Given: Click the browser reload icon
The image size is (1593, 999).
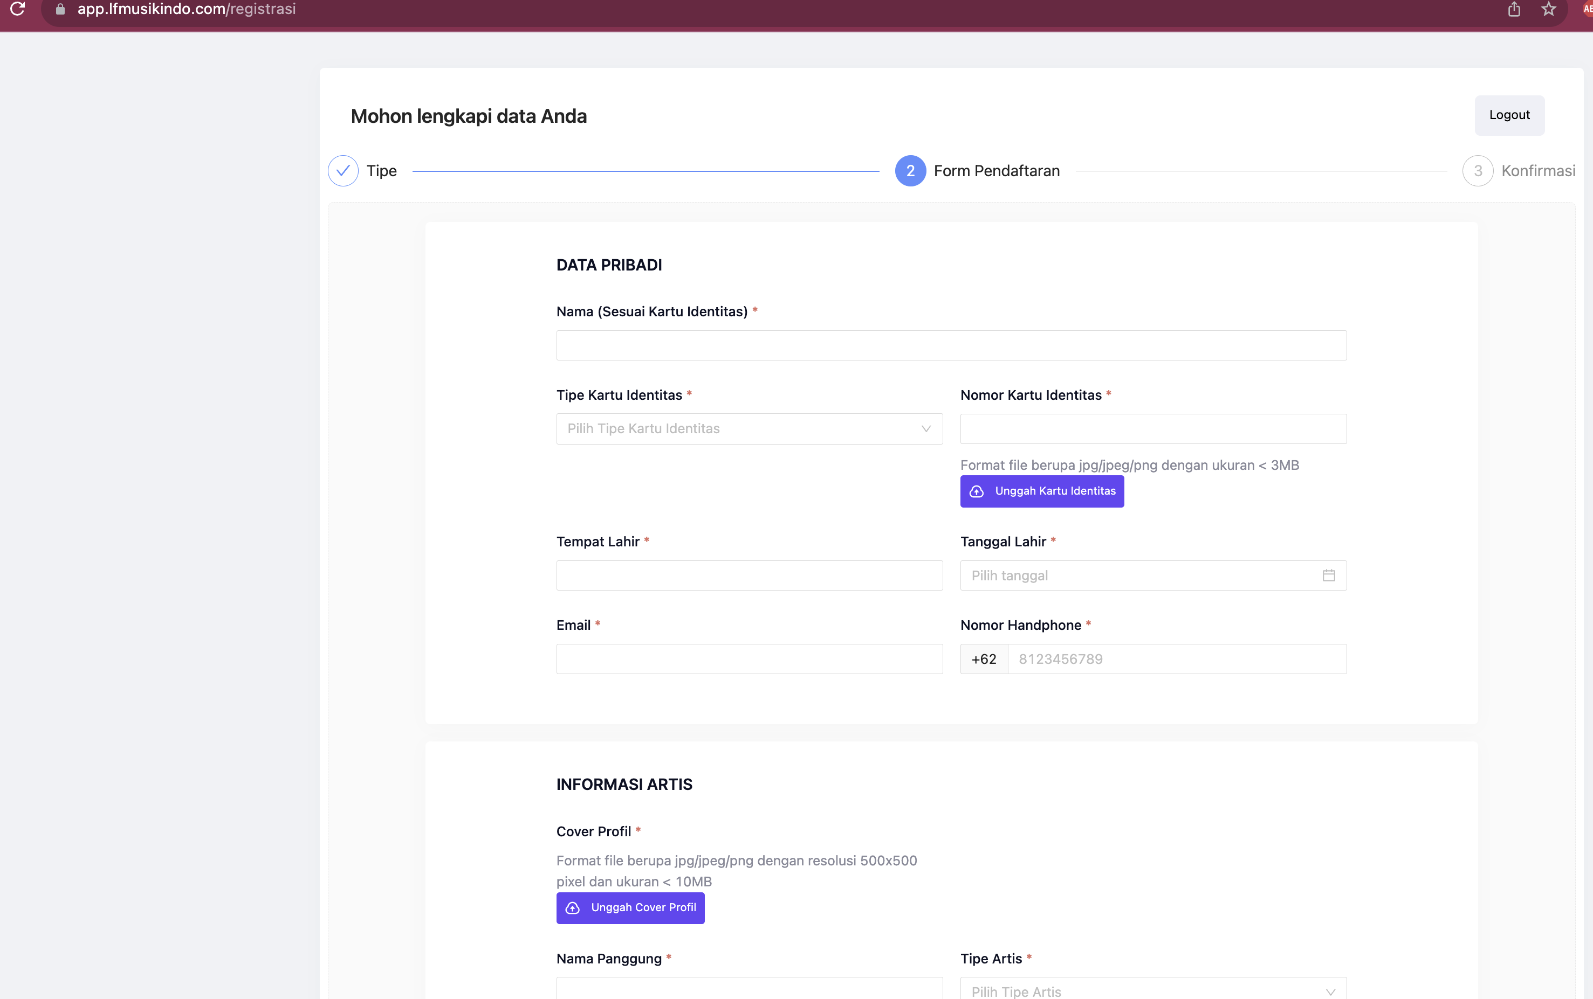Looking at the screenshot, I should [x=18, y=9].
